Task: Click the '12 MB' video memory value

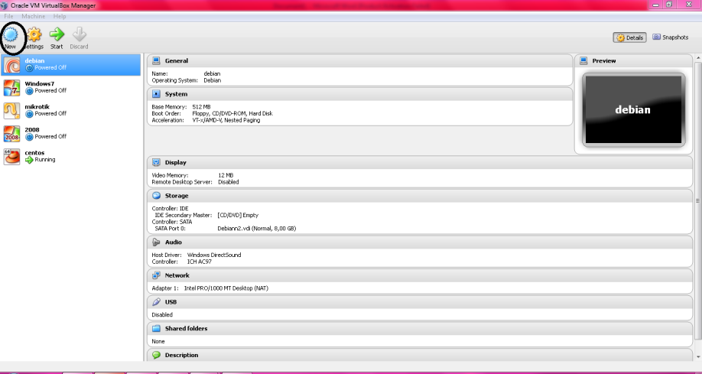Action: [x=226, y=175]
